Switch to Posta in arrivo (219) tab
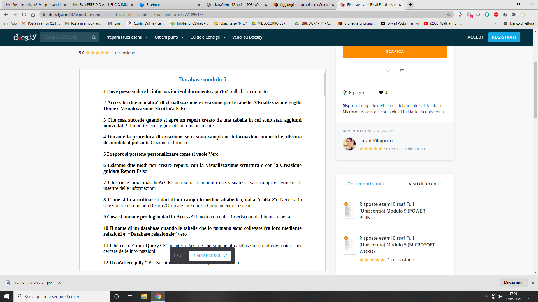Viewport: 538px width, 302px height. tap(36, 5)
